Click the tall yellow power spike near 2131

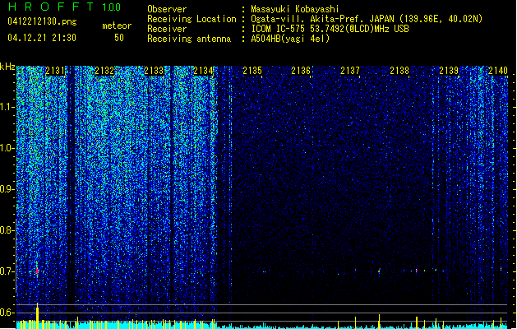tap(37, 316)
